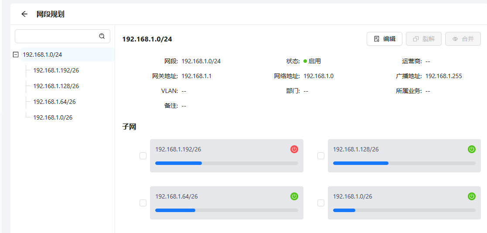Click the 裂解 split button
This screenshot has height=233, width=487.
point(423,39)
